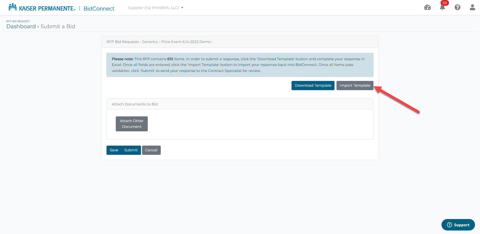The height and width of the screenshot is (234, 480).
Task: Submit the bid for review
Action: coord(131,150)
